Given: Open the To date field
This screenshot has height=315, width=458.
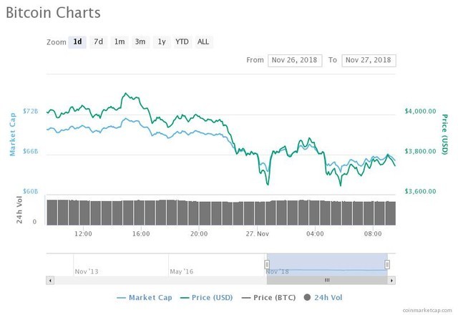Looking at the screenshot, I should [x=369, y=60].
